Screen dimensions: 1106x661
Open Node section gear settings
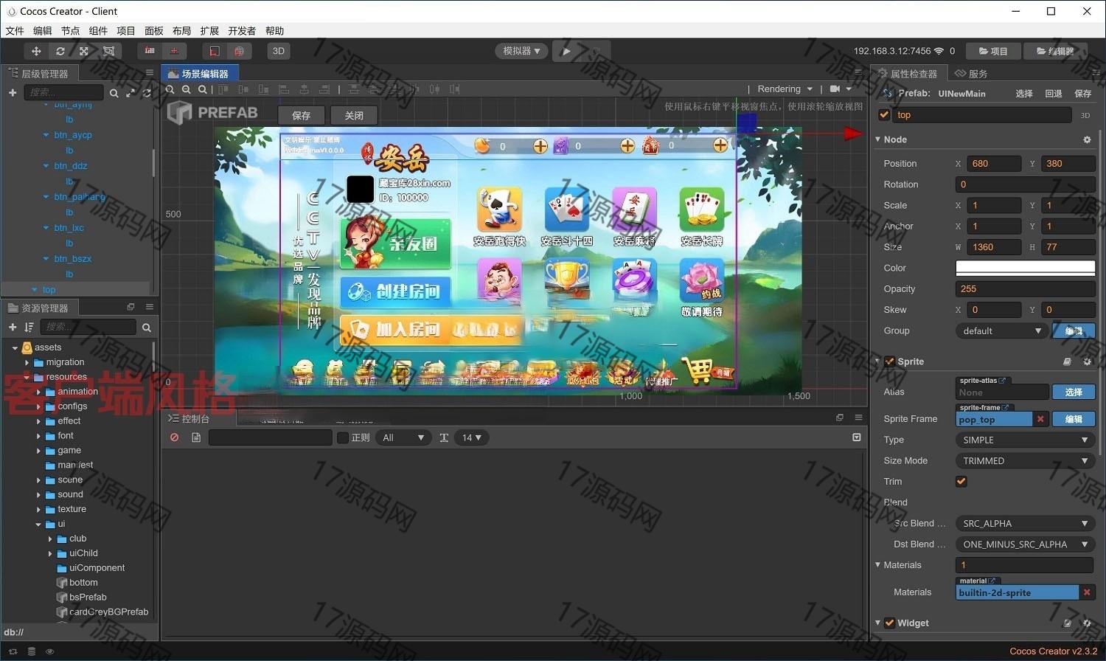1087,139
